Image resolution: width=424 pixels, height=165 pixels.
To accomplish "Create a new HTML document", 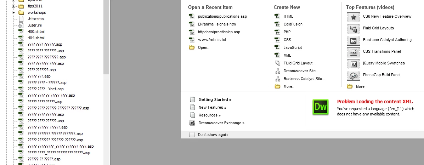I will (288, 16).
